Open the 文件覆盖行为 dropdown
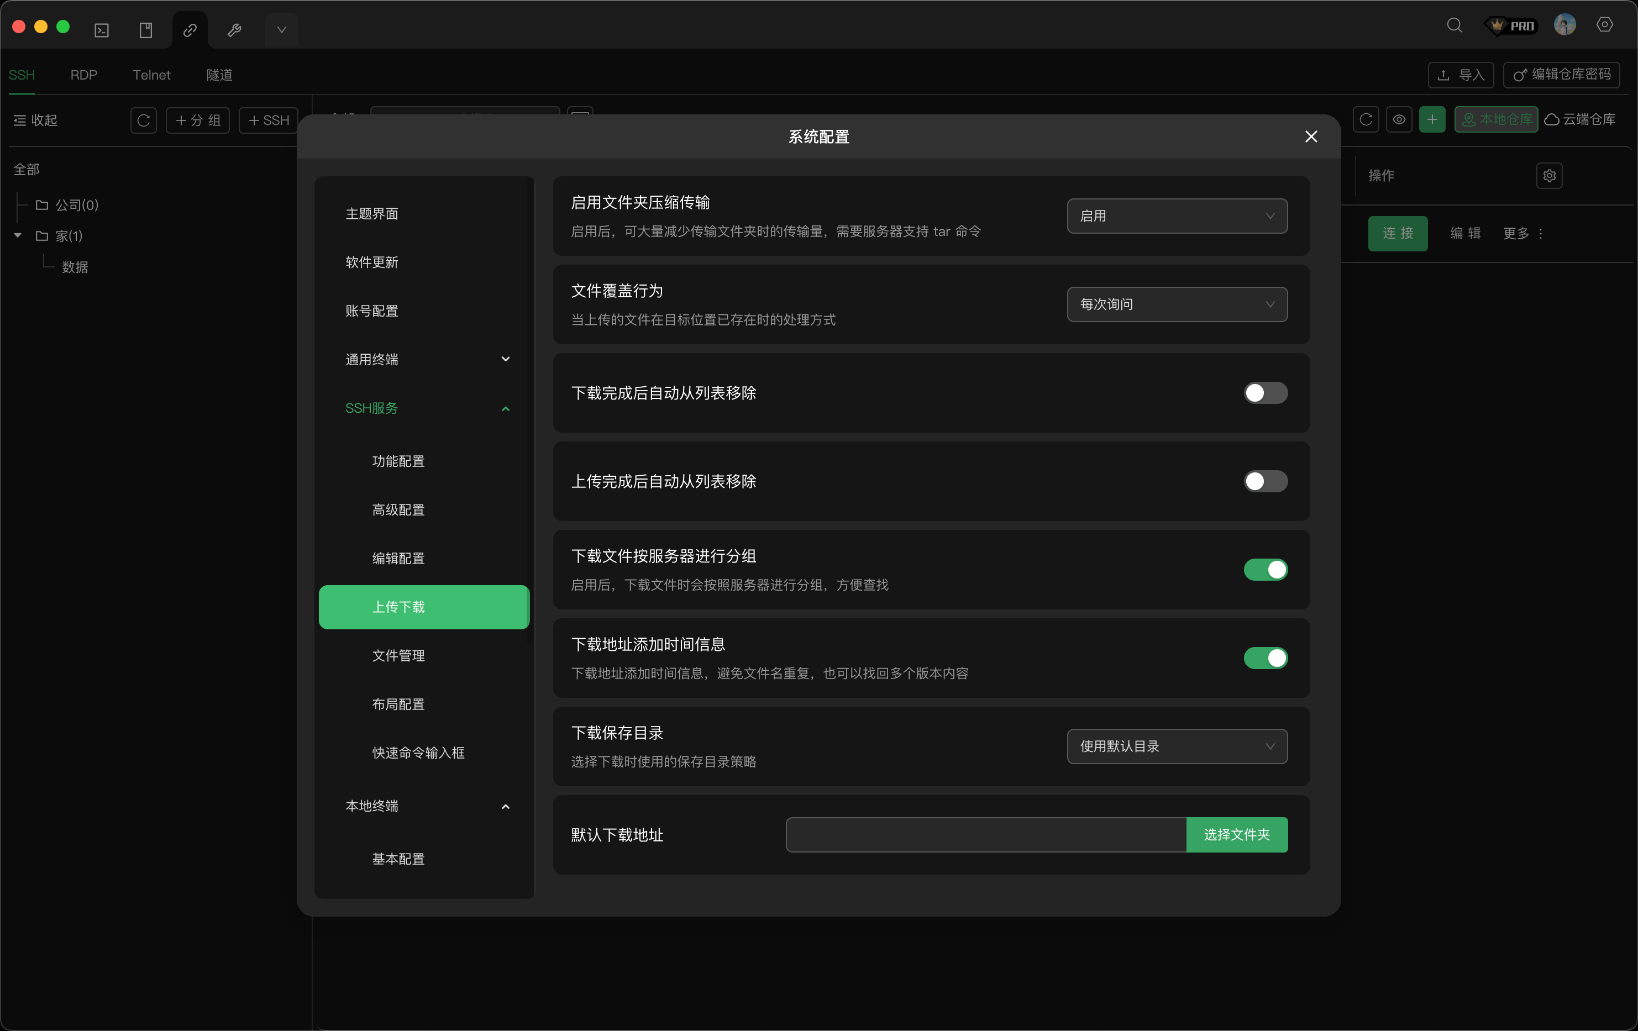Viewport: 1638px width, 1031px height. (x=1177, y=304)
